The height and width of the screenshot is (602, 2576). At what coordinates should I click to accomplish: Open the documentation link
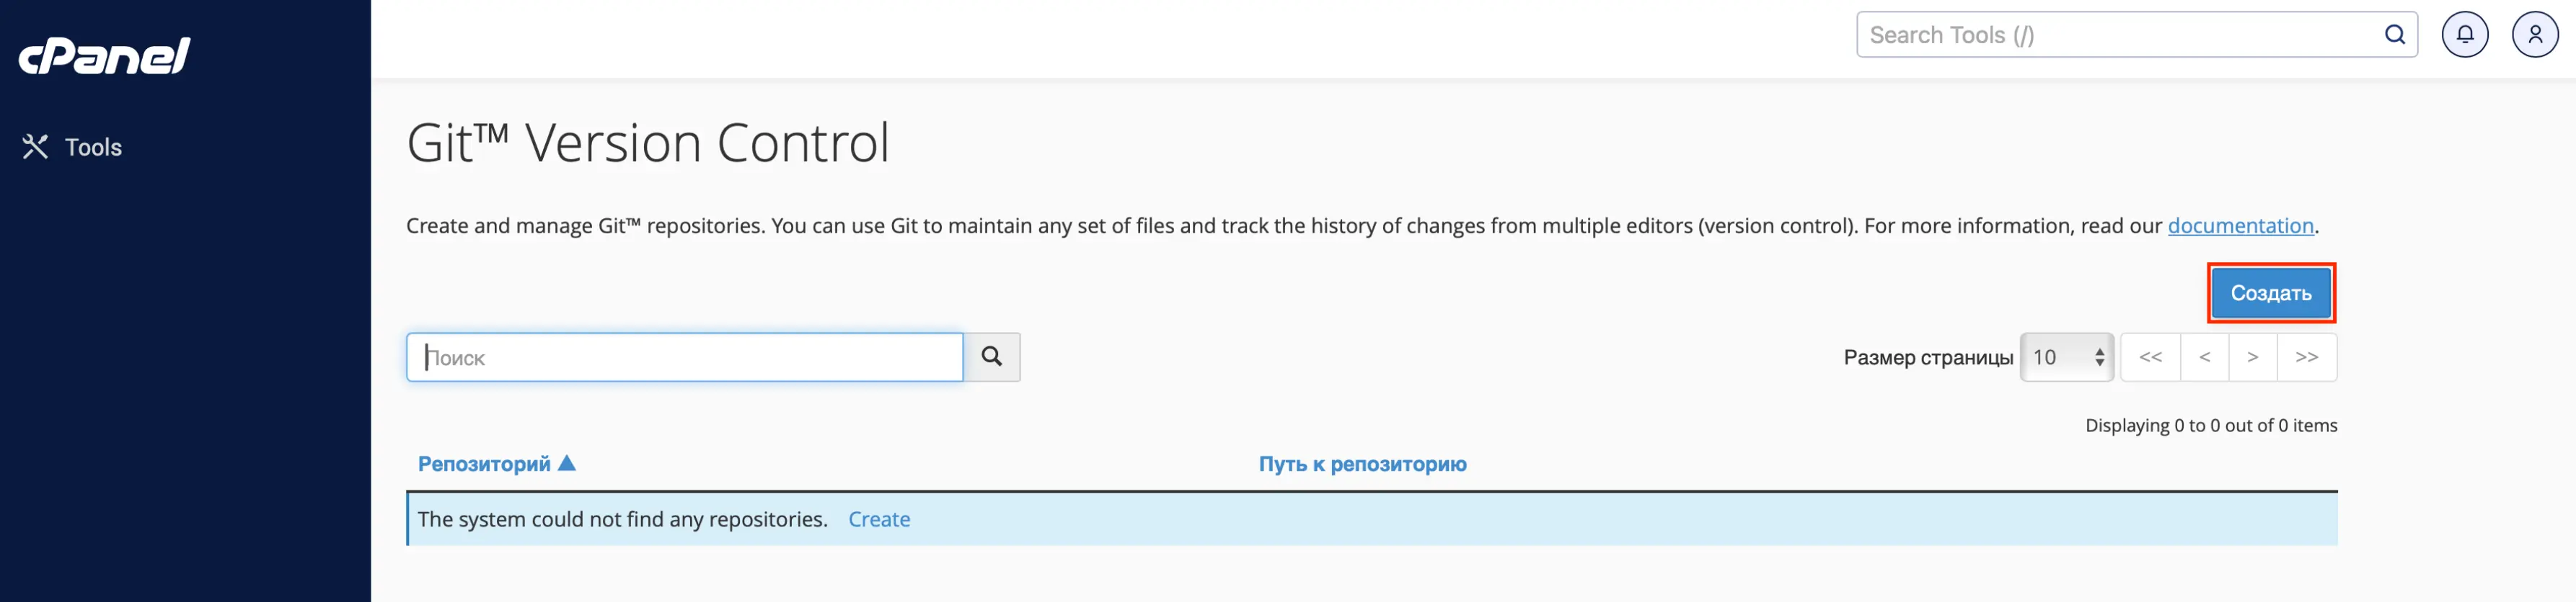[x=2240, y=225]
